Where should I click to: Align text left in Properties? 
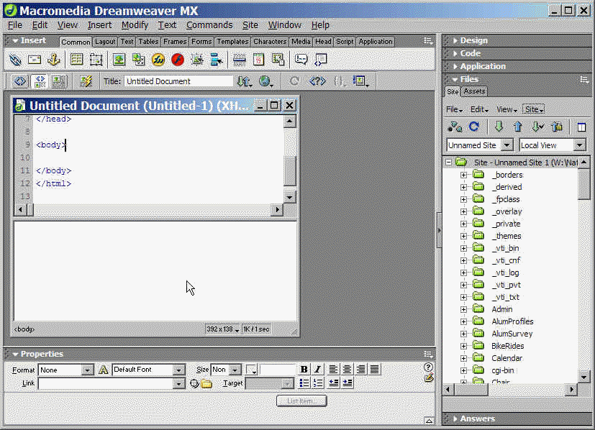333,370
